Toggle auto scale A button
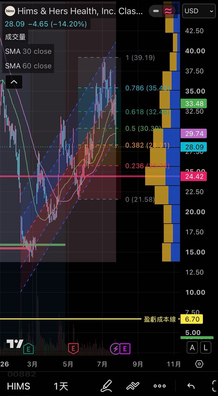The image size is (218, 396). [192, 348]
